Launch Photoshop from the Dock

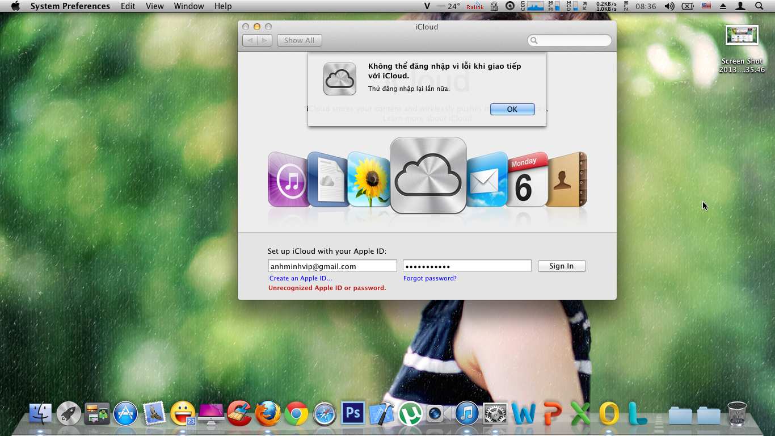pyautogui.click(x=353, y=413)
